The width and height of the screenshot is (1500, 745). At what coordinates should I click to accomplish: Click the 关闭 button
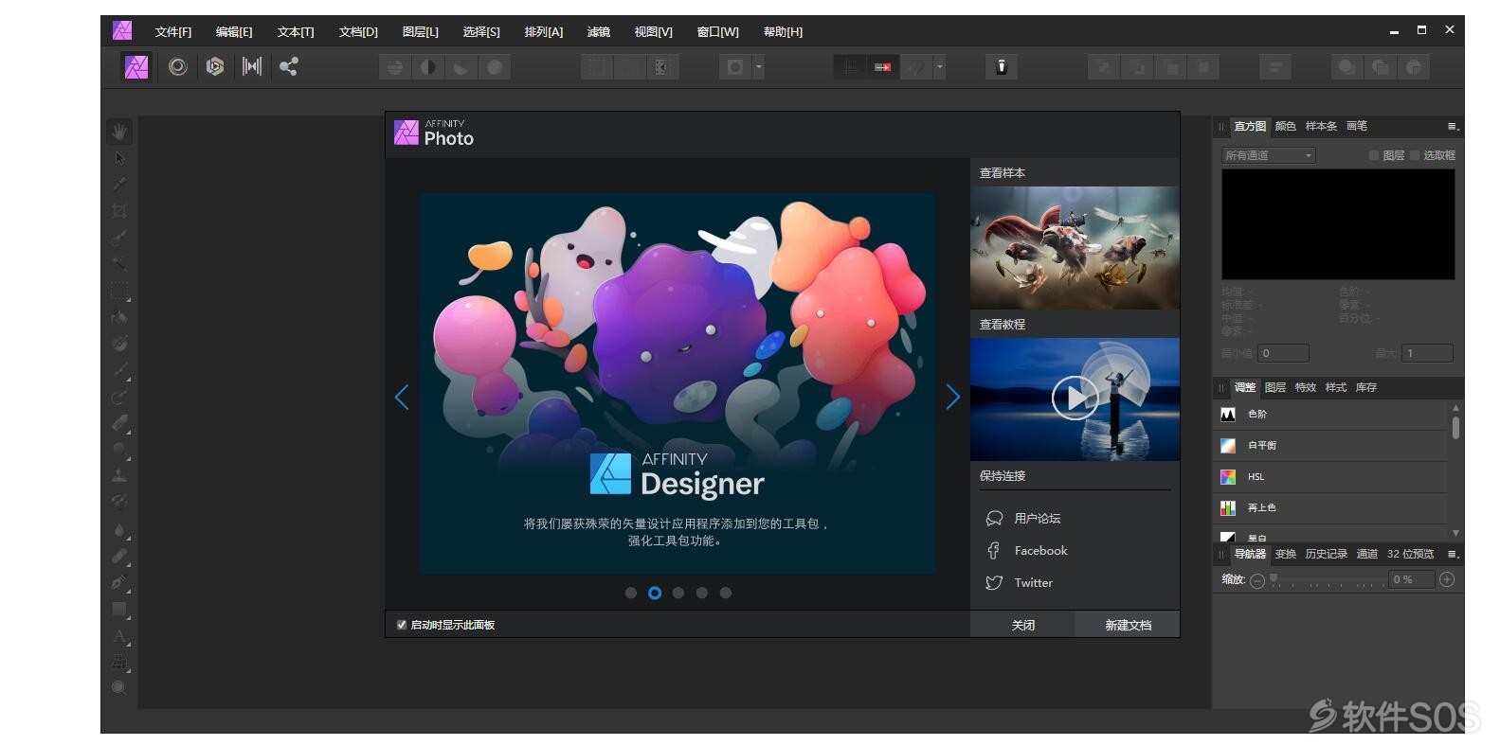coord(1023,625)
